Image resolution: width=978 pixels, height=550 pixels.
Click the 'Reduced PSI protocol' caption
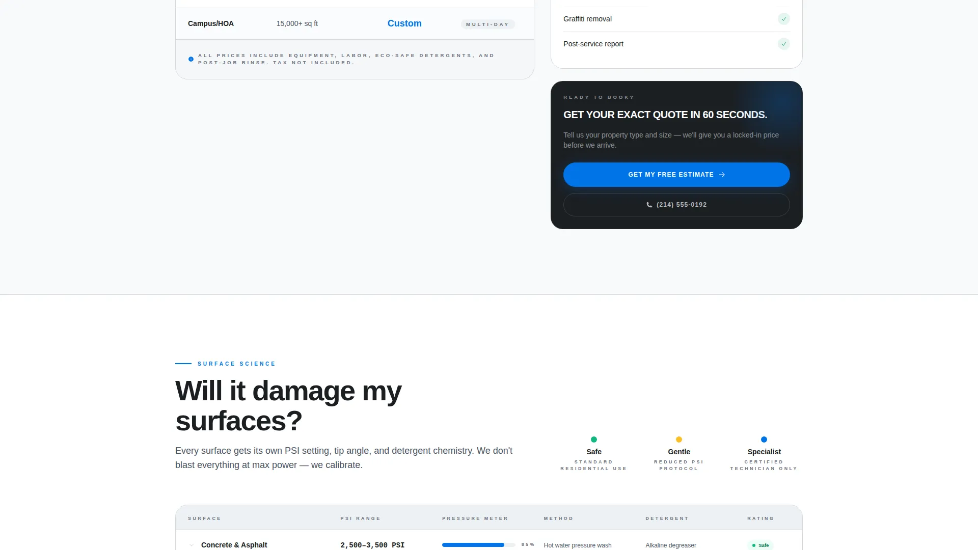(679, 465)
